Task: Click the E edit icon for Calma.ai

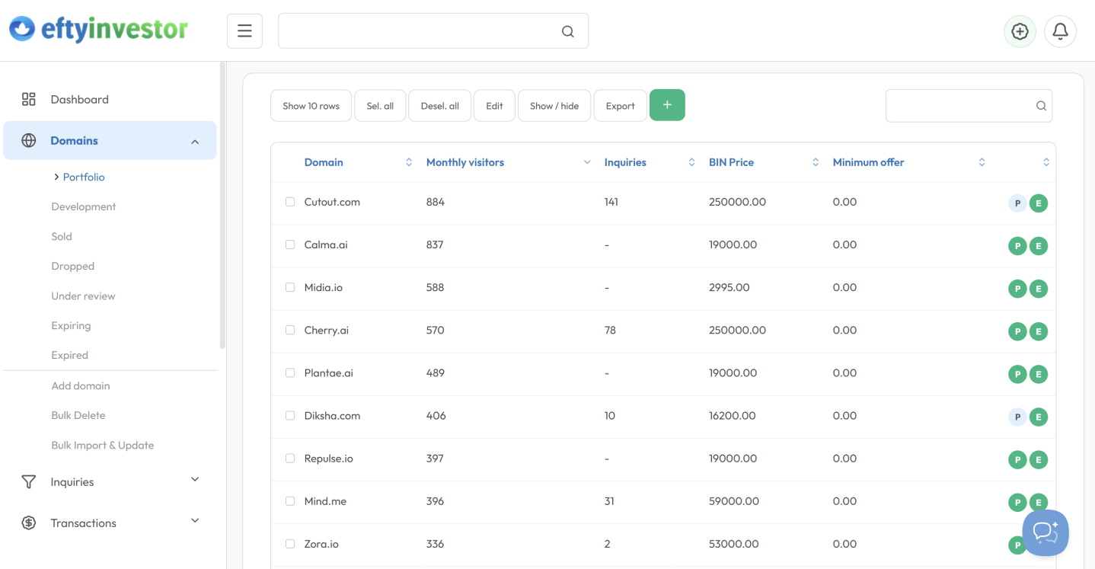Action: pos(1039,245)
